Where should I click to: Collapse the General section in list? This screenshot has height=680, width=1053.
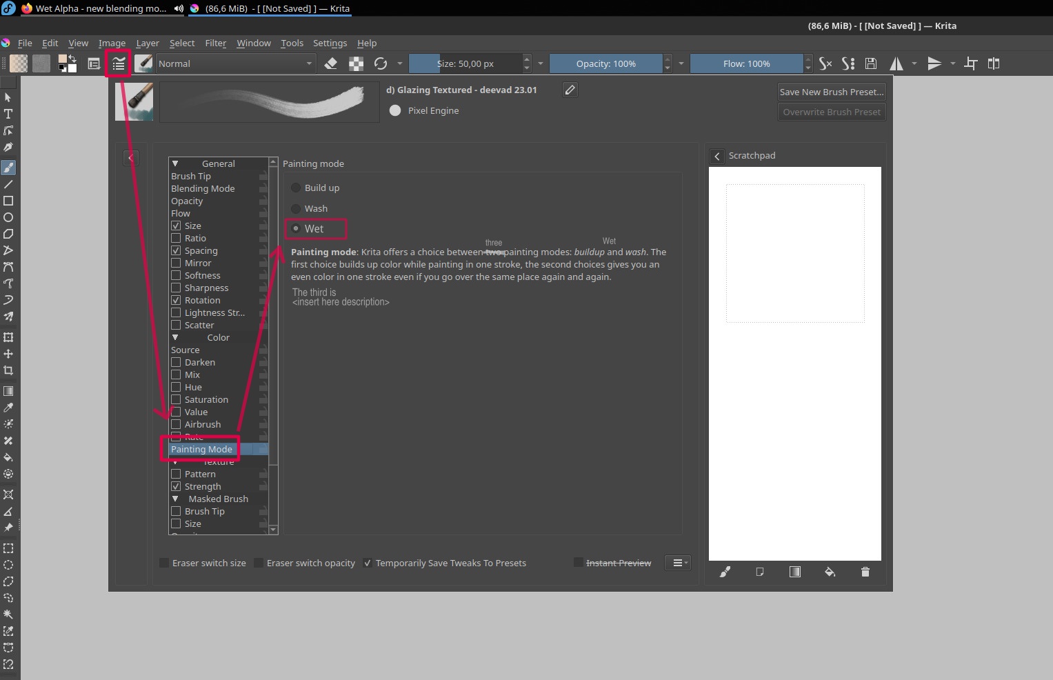click(x=175, y=163)
